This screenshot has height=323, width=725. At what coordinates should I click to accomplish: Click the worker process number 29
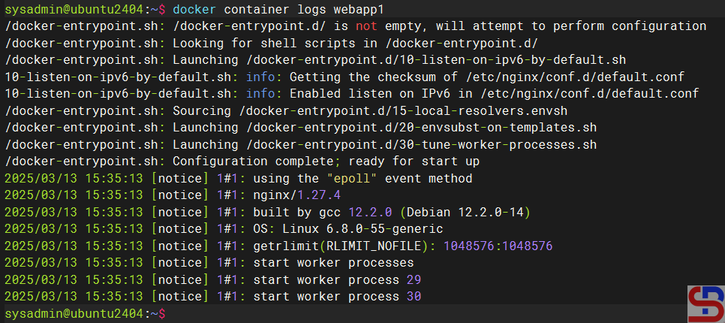point(414,279)
